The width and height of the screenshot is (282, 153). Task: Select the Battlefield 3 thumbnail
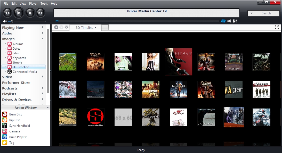[x=178, y=89]
